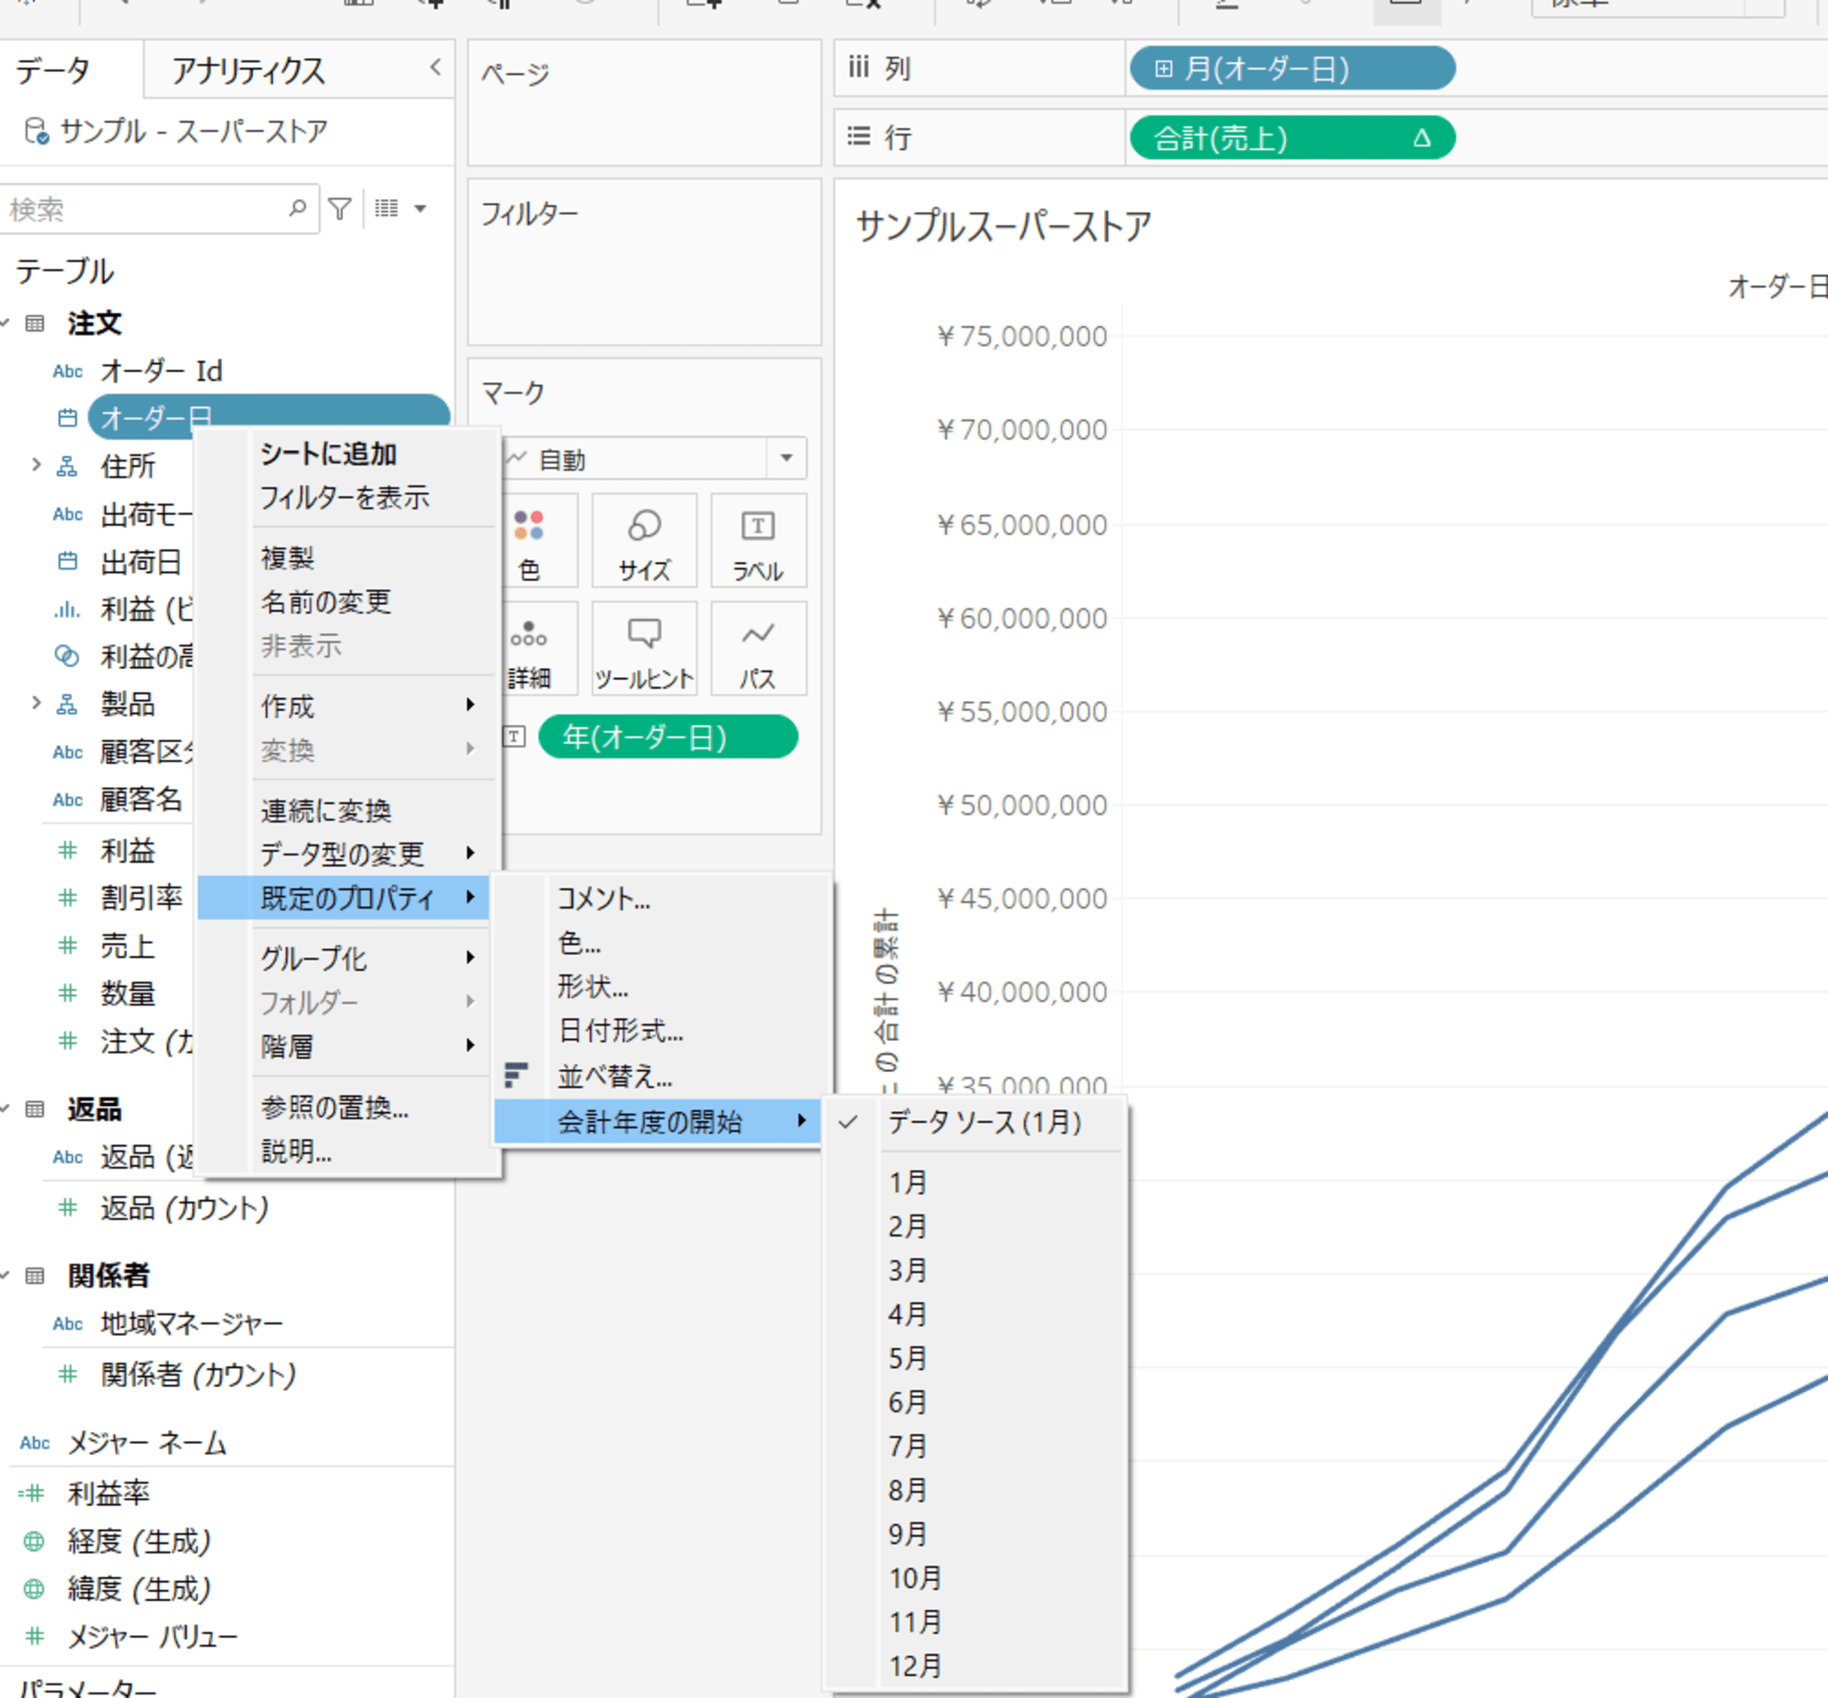
Task: Switch to the アナリティクス tab
Action: [x=248, y=70]
